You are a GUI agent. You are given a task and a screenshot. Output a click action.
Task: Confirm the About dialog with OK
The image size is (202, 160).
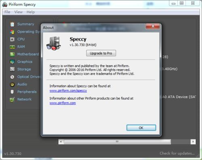(x=141, y=128)
